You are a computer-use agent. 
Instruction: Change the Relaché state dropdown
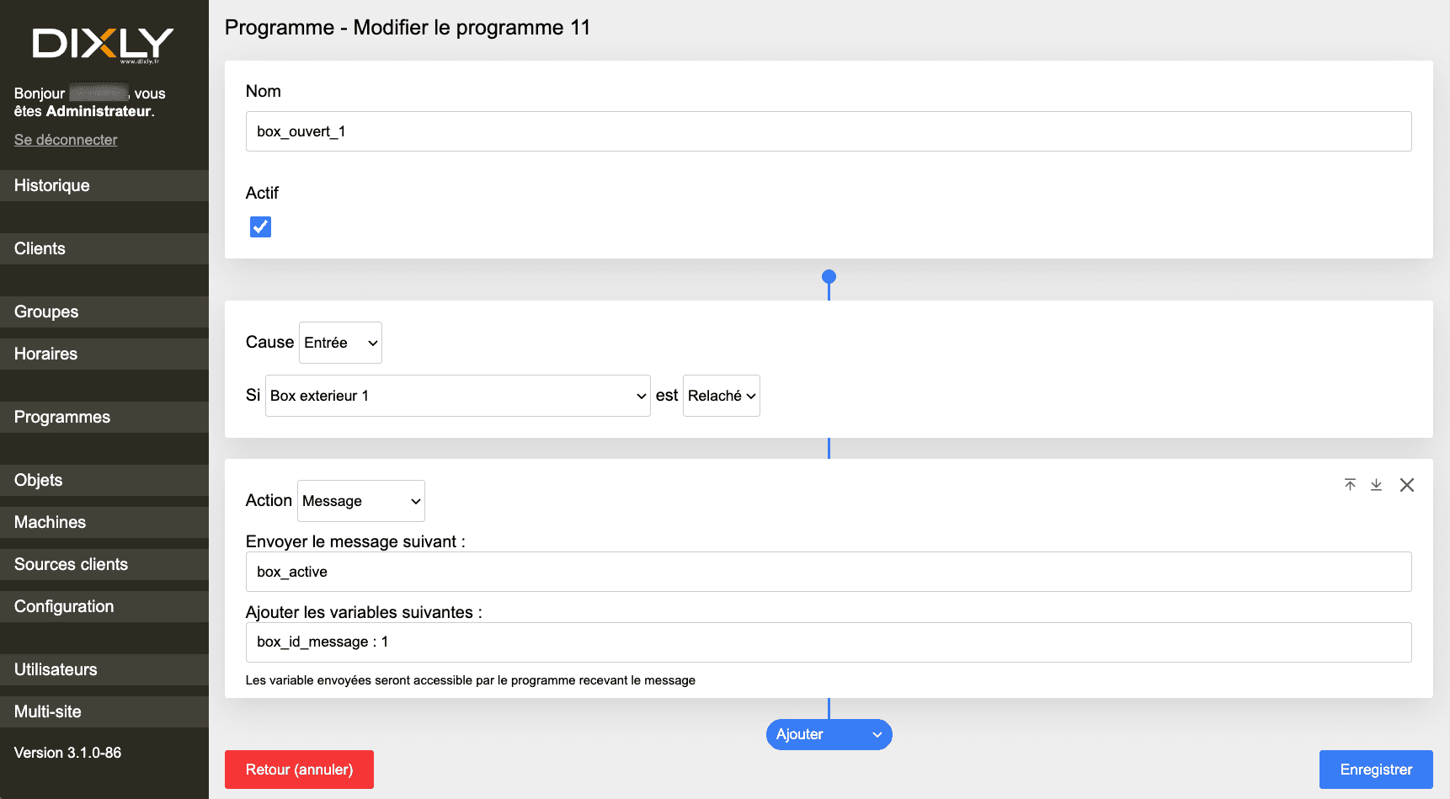click(721, 395)
